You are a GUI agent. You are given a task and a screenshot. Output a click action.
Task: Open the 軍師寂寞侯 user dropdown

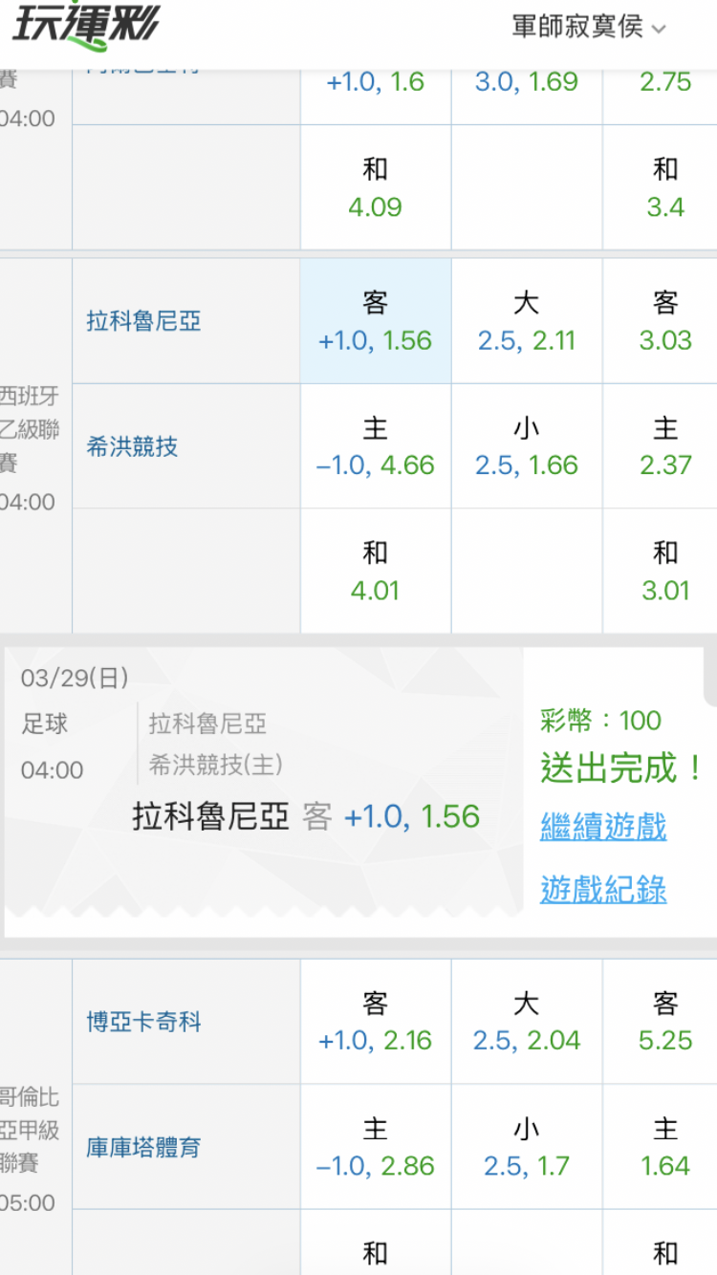pos(587,27)
